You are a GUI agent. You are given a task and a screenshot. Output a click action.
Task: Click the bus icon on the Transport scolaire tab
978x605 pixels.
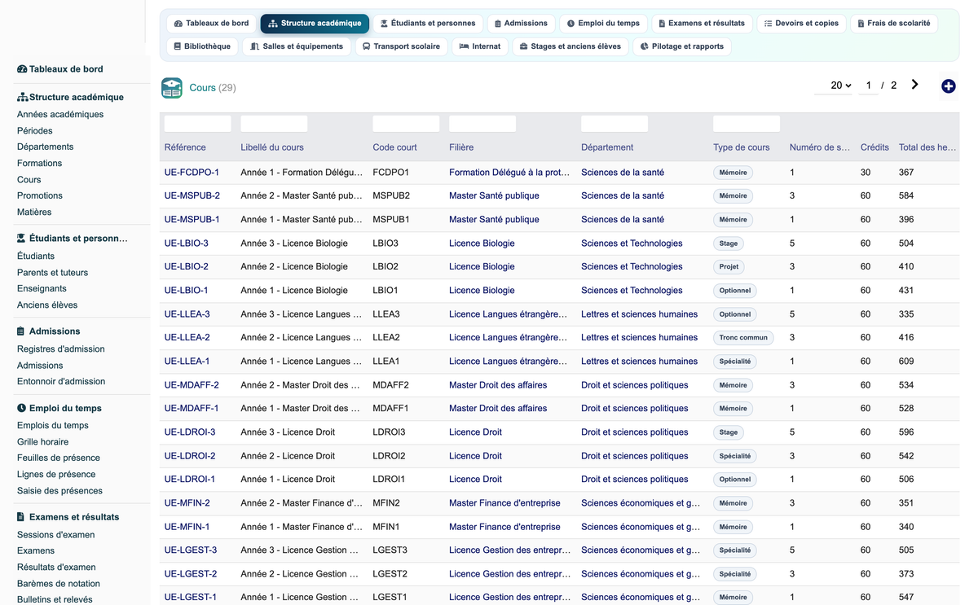pyautogui.click(x=367, y=46)
